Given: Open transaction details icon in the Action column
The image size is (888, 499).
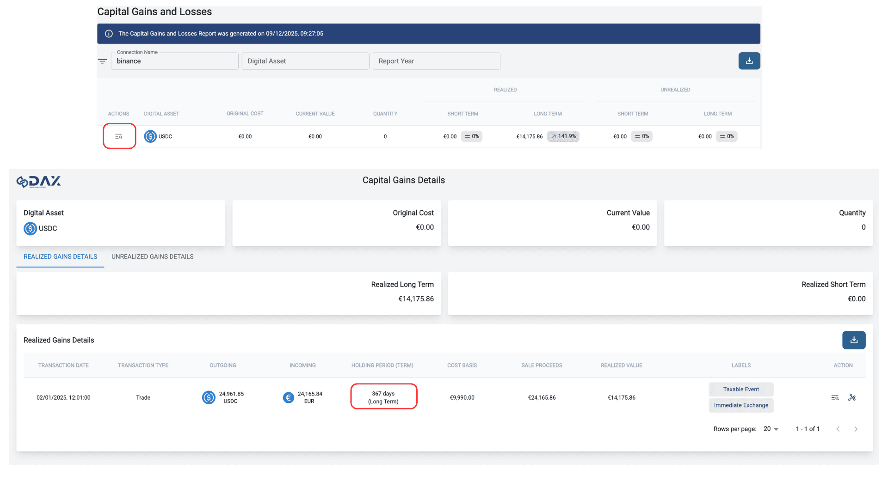Looking at the screenshot, I should (x=834, y=397).
